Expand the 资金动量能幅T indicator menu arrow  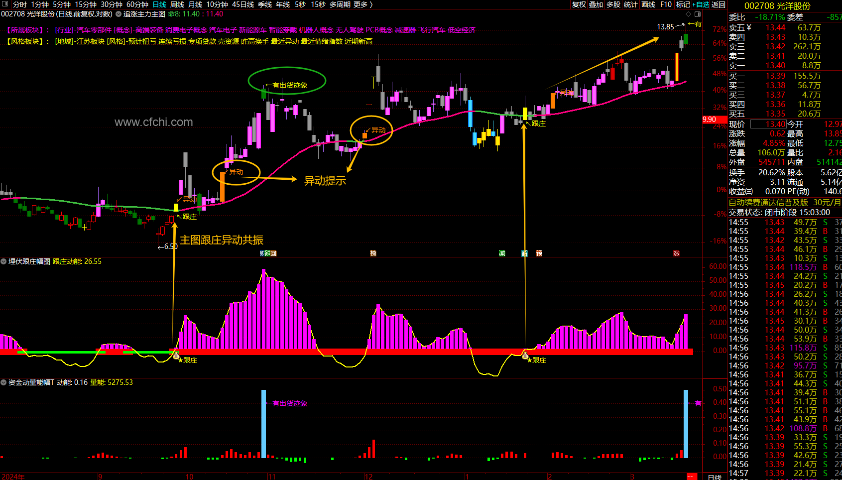[x=3, y=382]
